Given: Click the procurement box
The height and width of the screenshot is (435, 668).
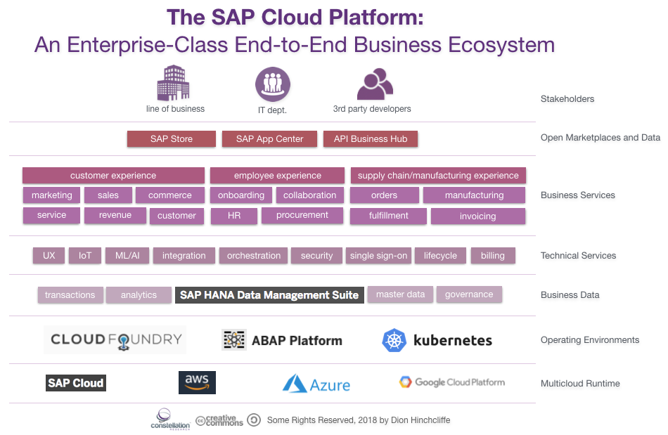Looking at the screenshot, I should (302, 215).
